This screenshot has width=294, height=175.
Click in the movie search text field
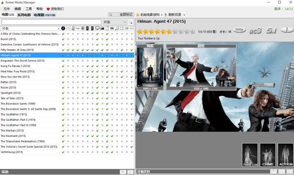[x=51, y=22]
